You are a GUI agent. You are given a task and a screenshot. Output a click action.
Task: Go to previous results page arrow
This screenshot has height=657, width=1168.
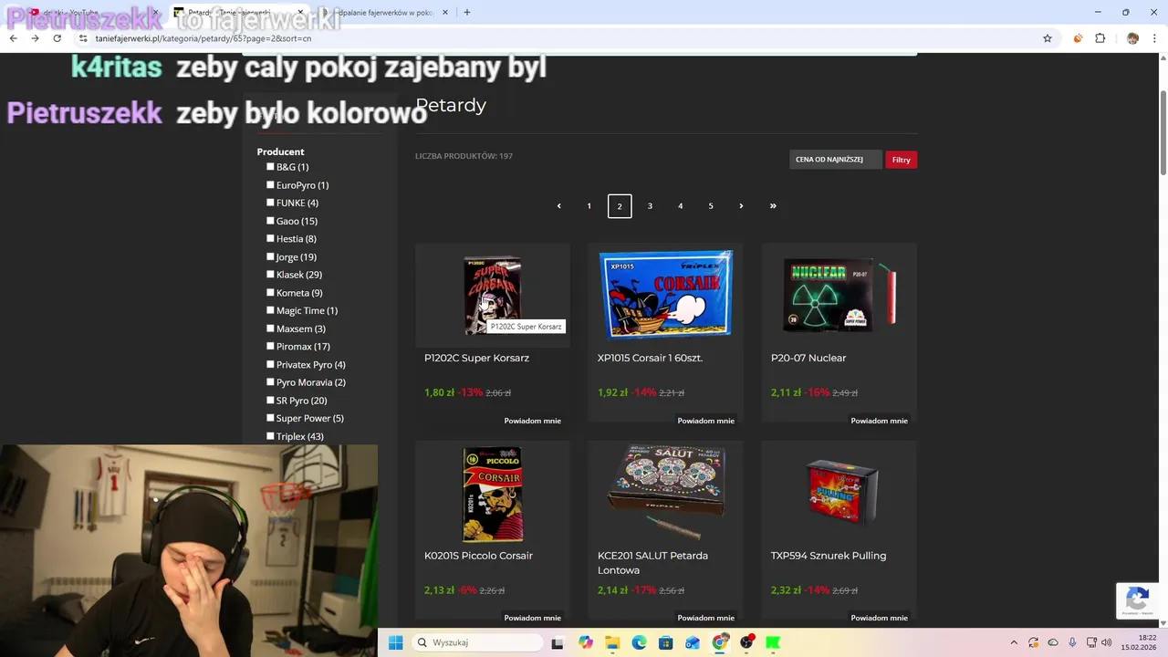[x=558, y=206]
